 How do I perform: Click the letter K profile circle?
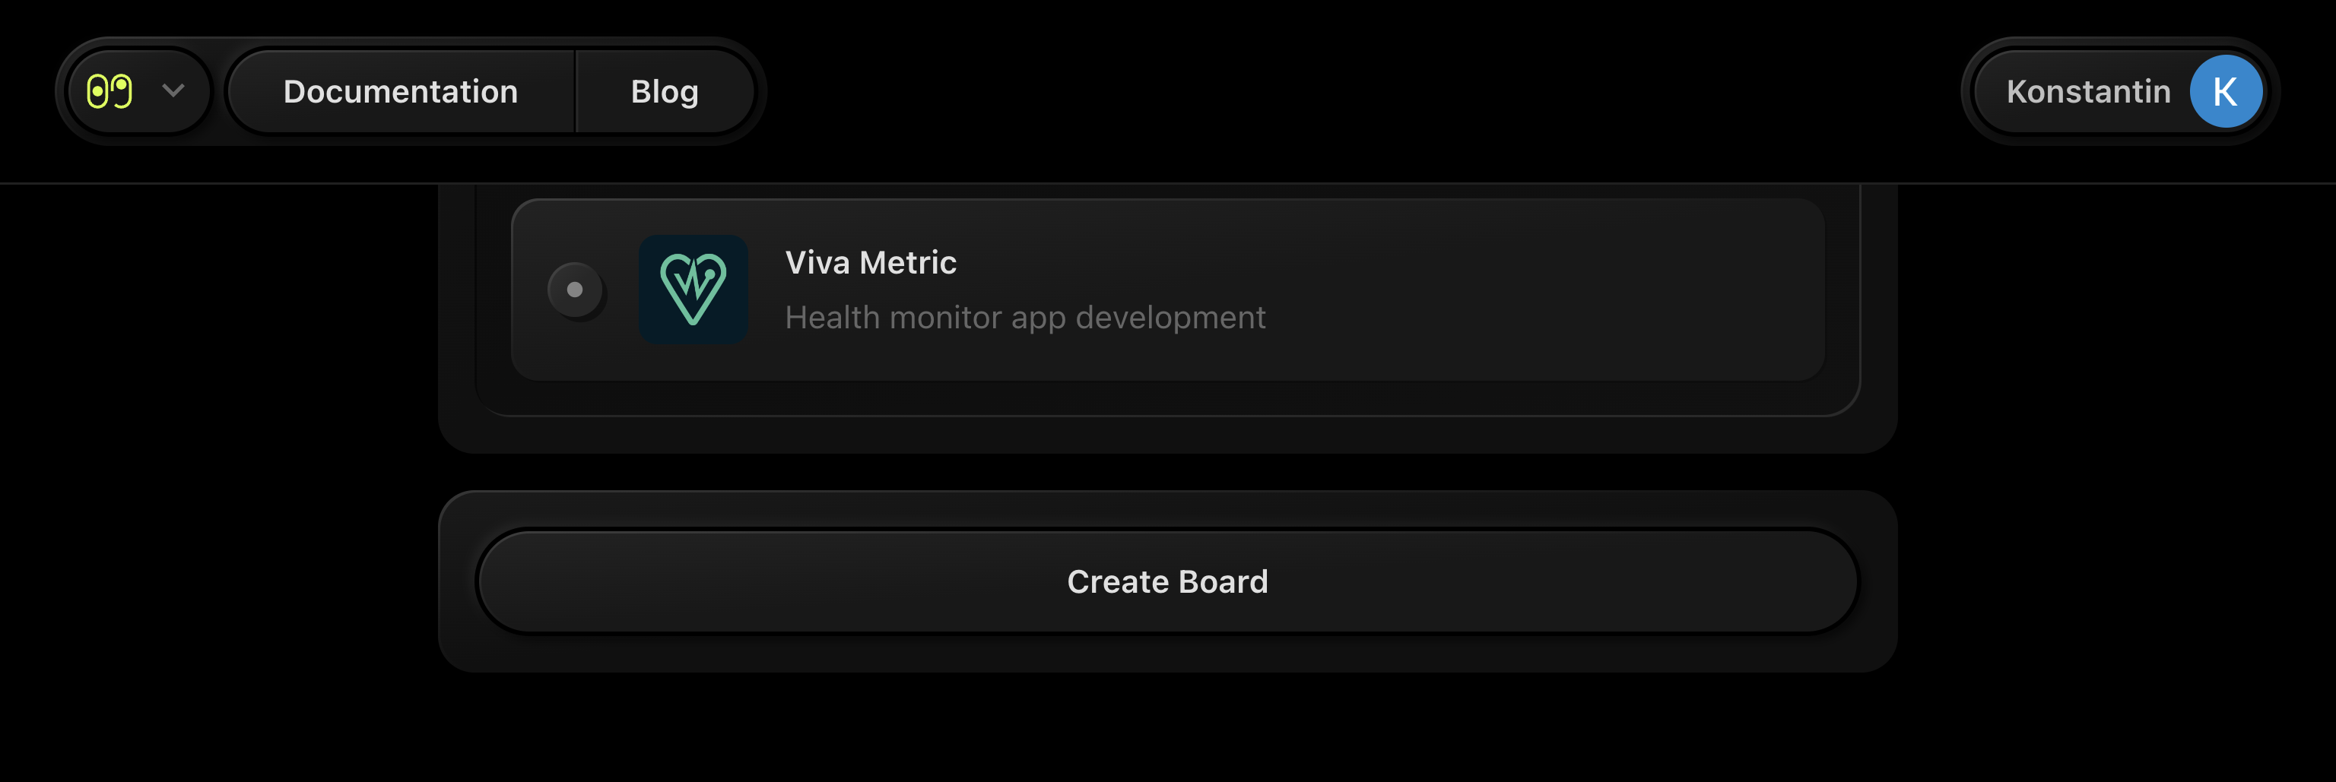[x=2224, y=91]
